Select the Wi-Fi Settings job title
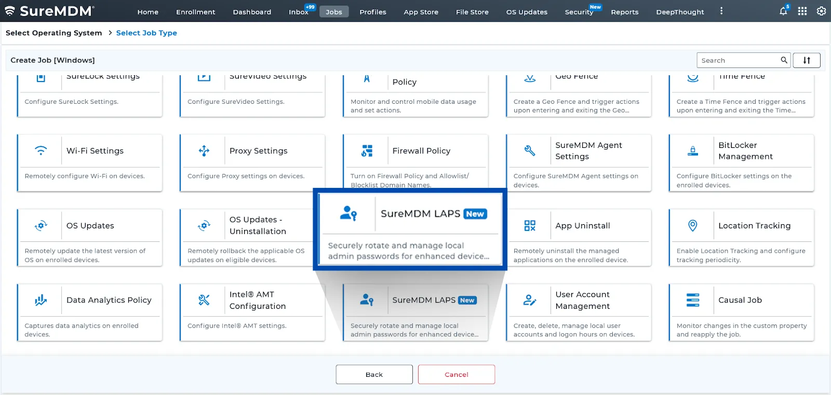 [x=95, y=151]
